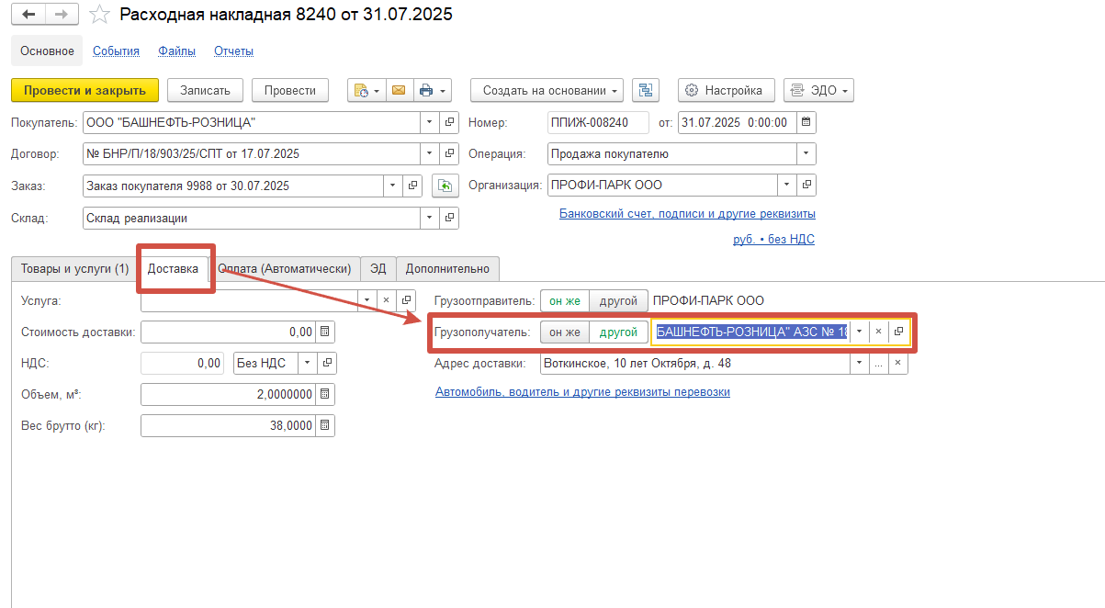Click the Стоимость доставки input field
The width and height of the screenshot is (1105, 608).
[x=229, y=332]
